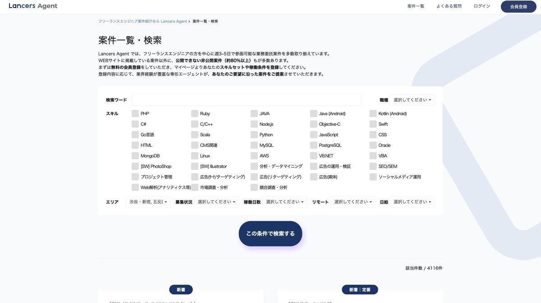
Task: Select the AWS checkbox
Action: (x=254, y=156)
